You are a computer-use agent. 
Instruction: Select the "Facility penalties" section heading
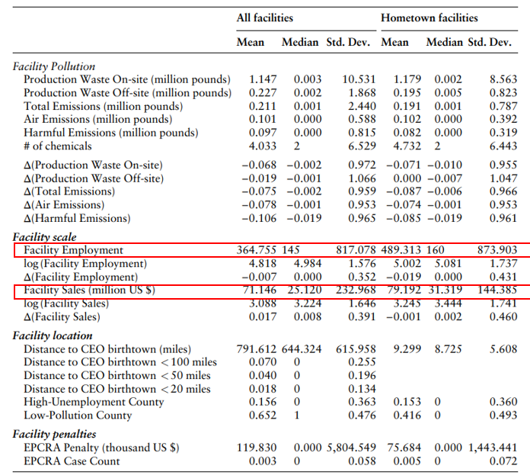[55, 434]
